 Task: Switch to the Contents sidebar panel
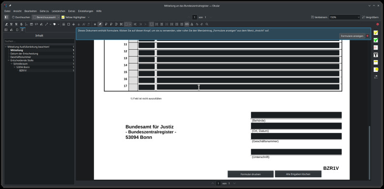click(23, 30)
